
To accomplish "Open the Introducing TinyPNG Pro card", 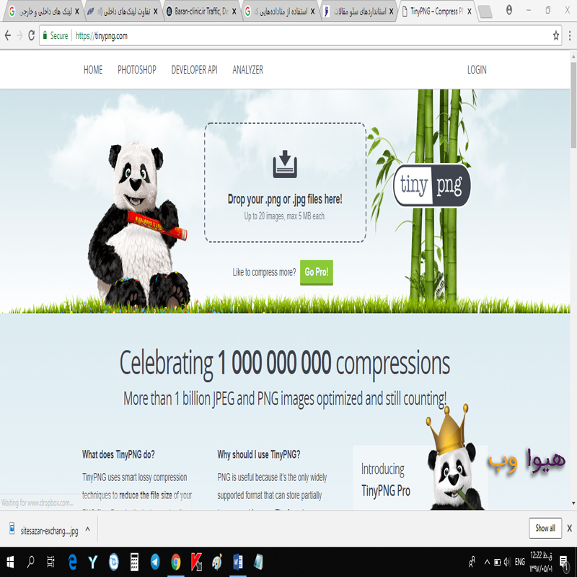I will point(420,477).
